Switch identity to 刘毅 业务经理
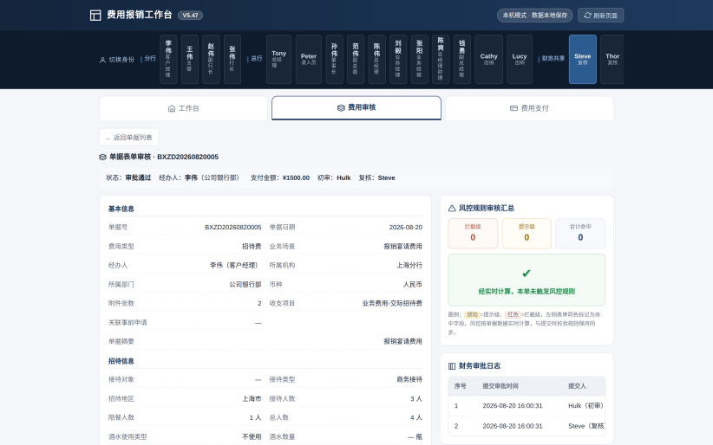The height and width of the screenshot is (445, 713). tap(398, 59)
